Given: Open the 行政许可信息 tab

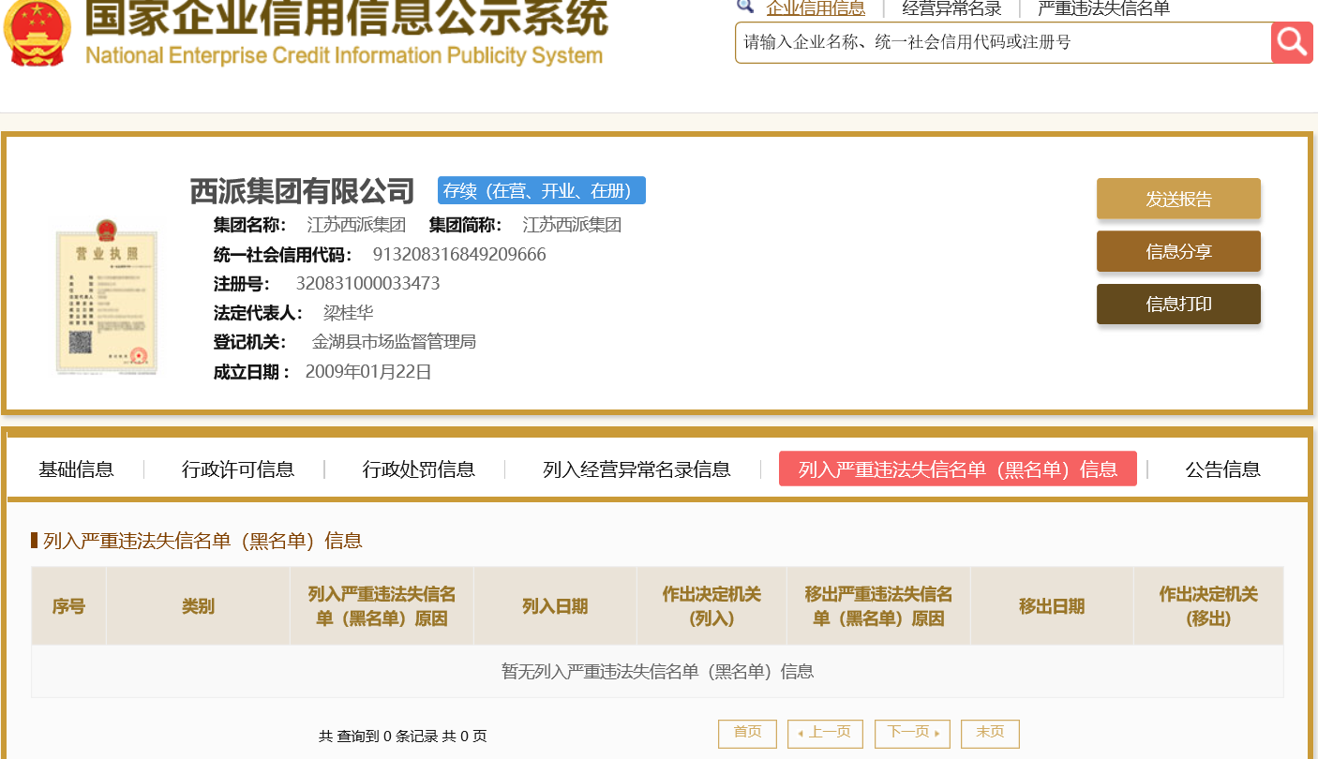Looking at the screenshot, I should click(x=238, y=469).
